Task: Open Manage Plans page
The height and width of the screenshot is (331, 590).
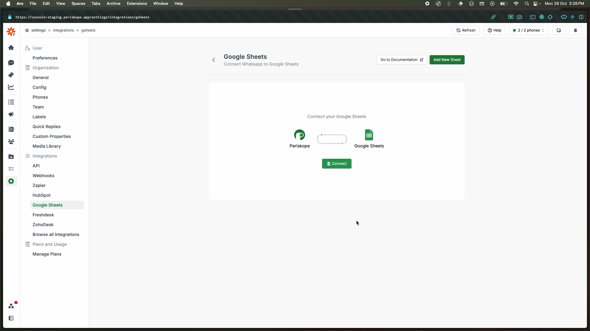Action: 47,254
